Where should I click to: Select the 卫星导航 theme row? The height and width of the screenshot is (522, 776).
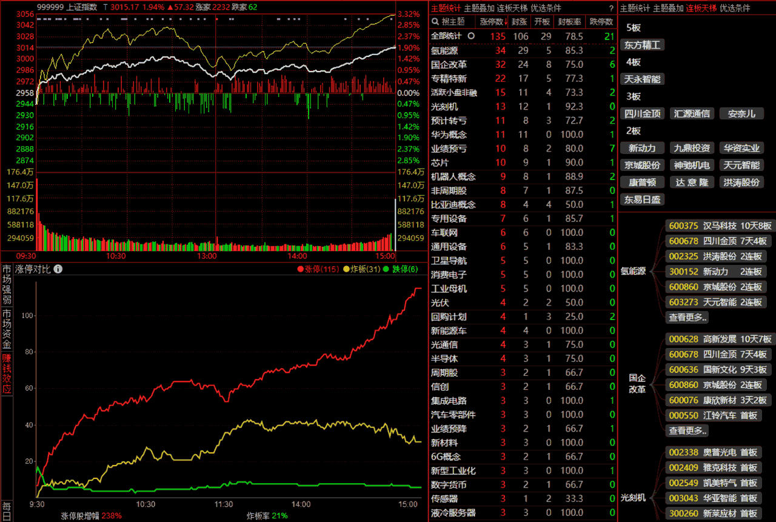(x=523, y=261)
